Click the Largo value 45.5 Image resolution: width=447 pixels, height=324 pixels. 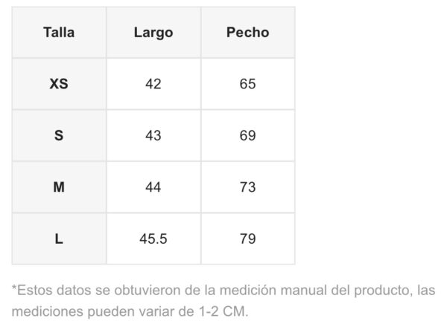(x=153, y=239)
